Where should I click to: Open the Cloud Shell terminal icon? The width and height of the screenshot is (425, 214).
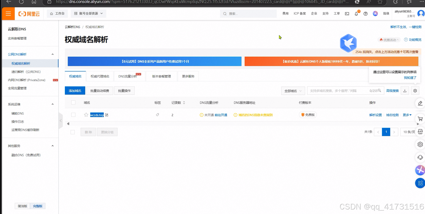tap(347, 14)
